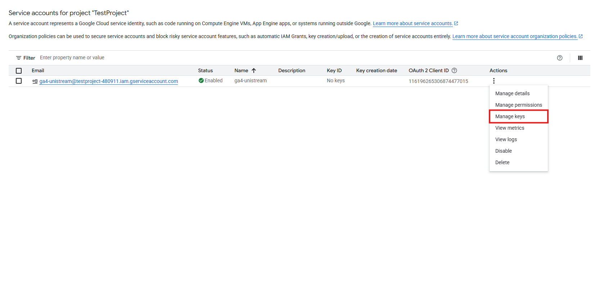Click the green Enabled status checkmark

(201, 80)
